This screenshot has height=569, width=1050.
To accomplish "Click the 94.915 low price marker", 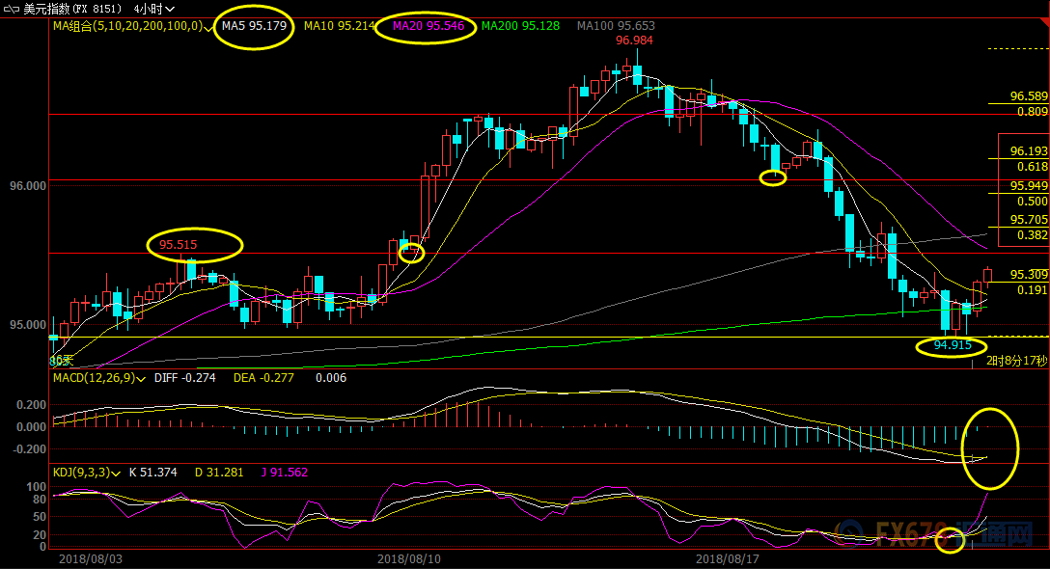I will click(952, 345).
